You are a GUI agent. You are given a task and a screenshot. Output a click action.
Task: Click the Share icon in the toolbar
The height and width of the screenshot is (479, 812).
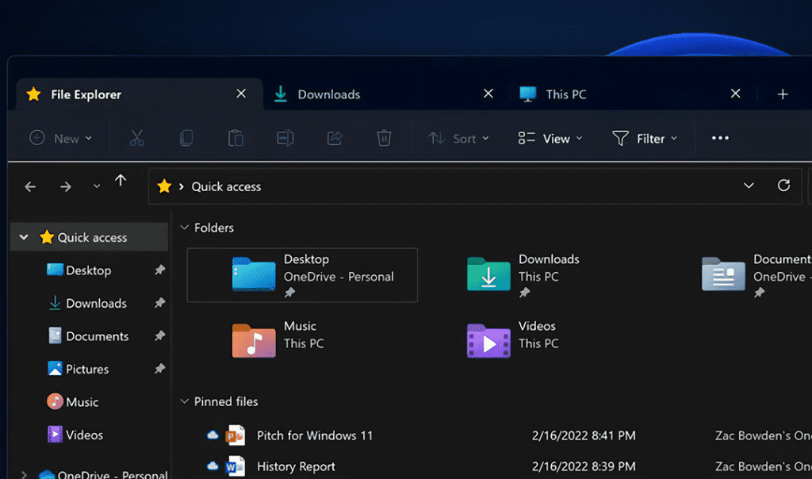(334, 138)
